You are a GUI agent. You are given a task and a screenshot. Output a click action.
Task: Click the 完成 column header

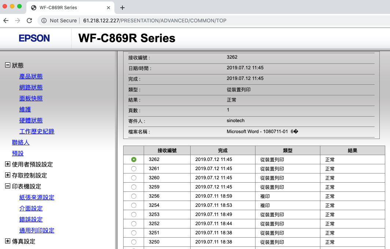[223, 150]
